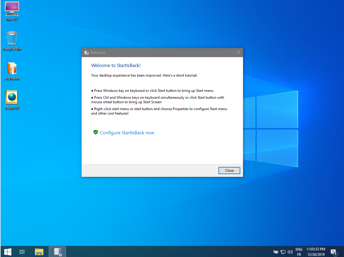Click the 'Press Ctrl and Windows keys' bullet
Viewport: 344px width, 257px height.
coord(158,100)
